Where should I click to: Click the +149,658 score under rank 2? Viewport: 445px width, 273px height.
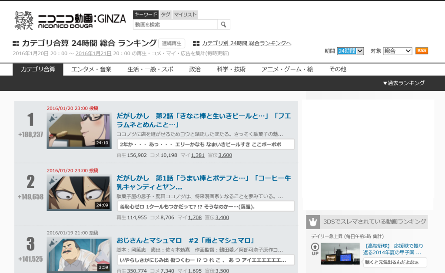tap(31, 197)
